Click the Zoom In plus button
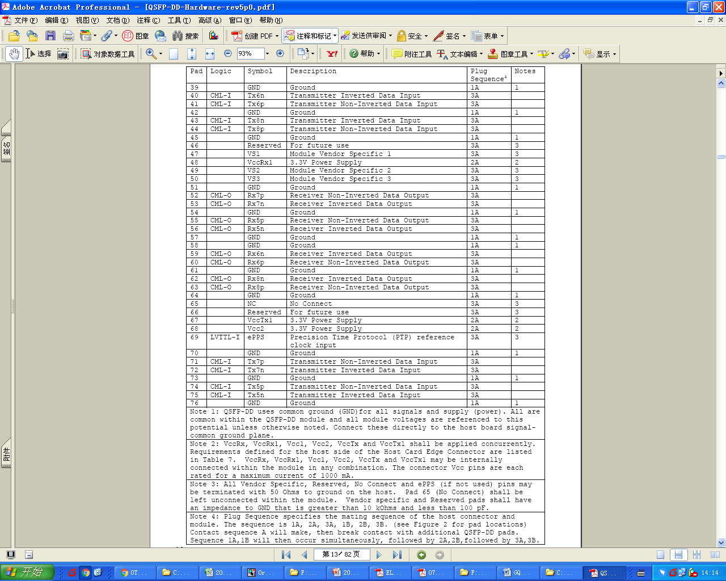Image resolution: width=726 pixels, height=581 pixels. point(280,53)
